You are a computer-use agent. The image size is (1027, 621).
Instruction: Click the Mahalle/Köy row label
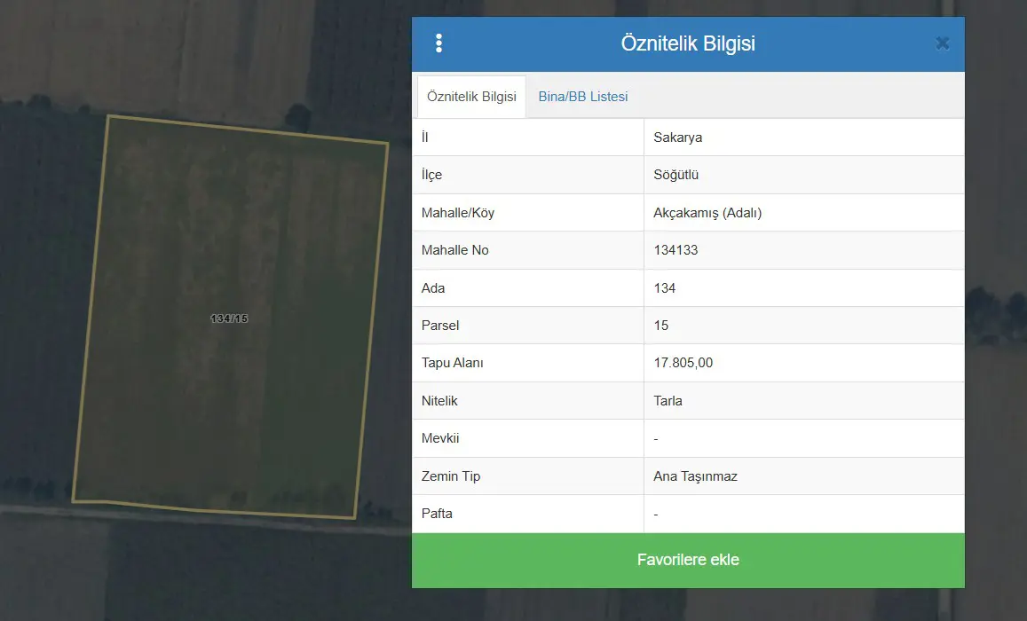pos(458,213)
